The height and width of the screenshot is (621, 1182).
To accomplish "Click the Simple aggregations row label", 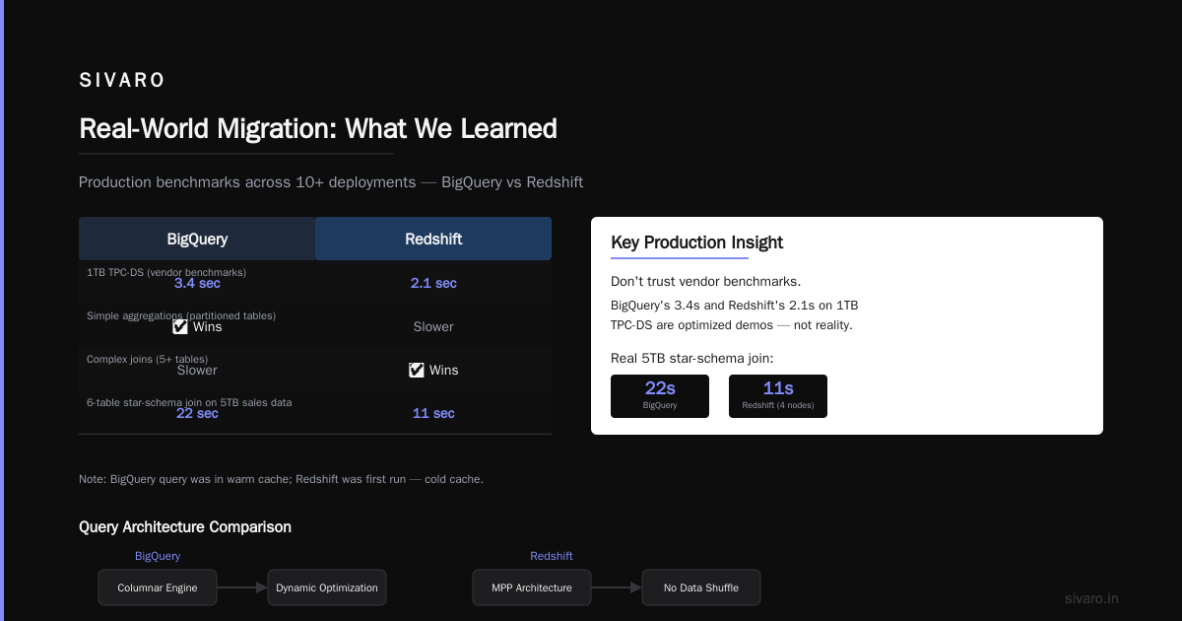I will 181,315.
